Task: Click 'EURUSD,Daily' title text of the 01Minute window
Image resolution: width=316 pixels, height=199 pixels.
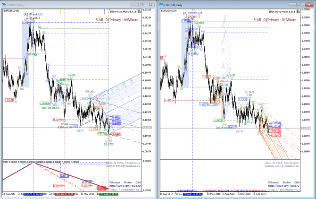Action: coord(173,5)
